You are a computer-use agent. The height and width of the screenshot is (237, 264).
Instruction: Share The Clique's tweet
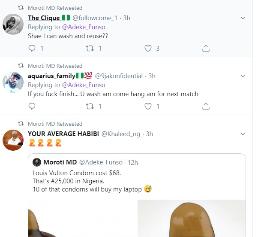pos(206,49)
